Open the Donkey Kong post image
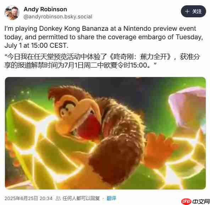 (x=105, y=133)
